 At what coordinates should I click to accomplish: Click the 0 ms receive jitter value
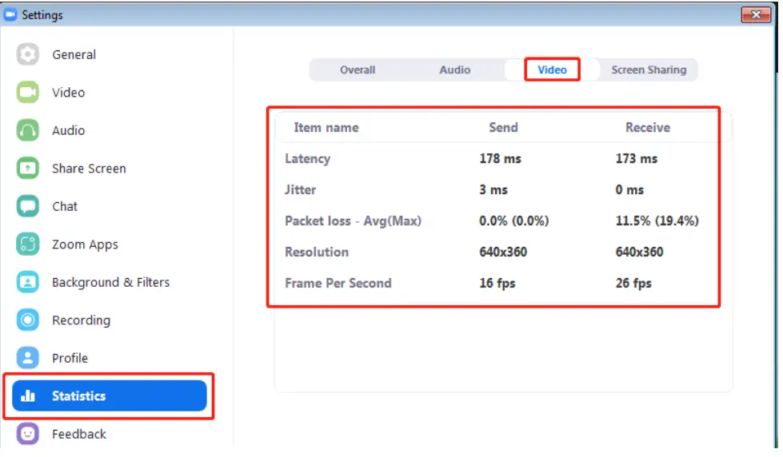(629, 189)
